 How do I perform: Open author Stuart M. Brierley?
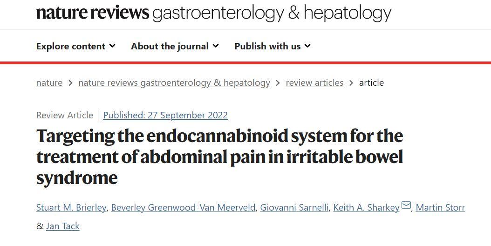(x=71, y=208)
